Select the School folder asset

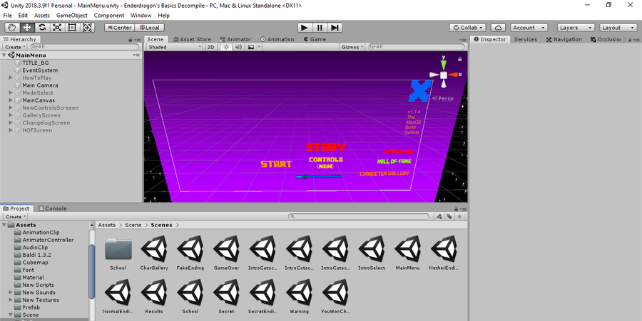118,253
